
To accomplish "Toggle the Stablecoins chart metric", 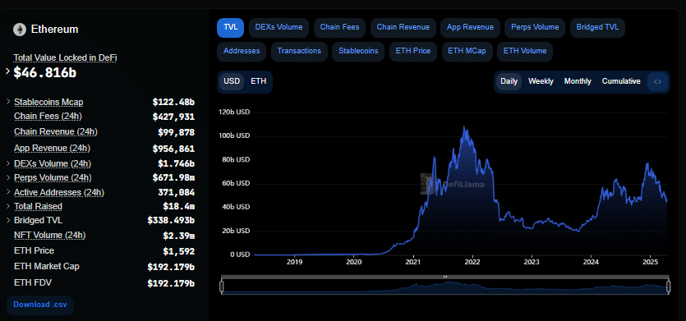I will [358, 51].
